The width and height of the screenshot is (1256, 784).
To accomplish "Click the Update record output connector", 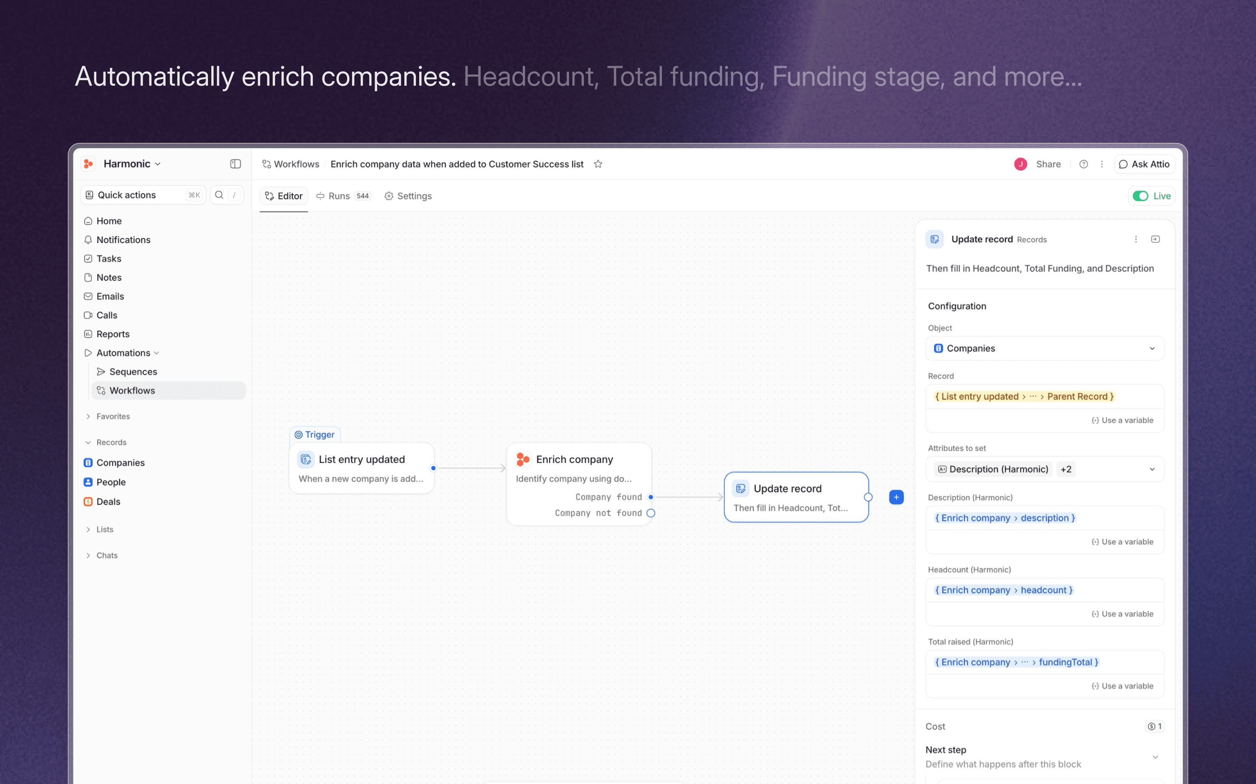I will click(868, 497).
